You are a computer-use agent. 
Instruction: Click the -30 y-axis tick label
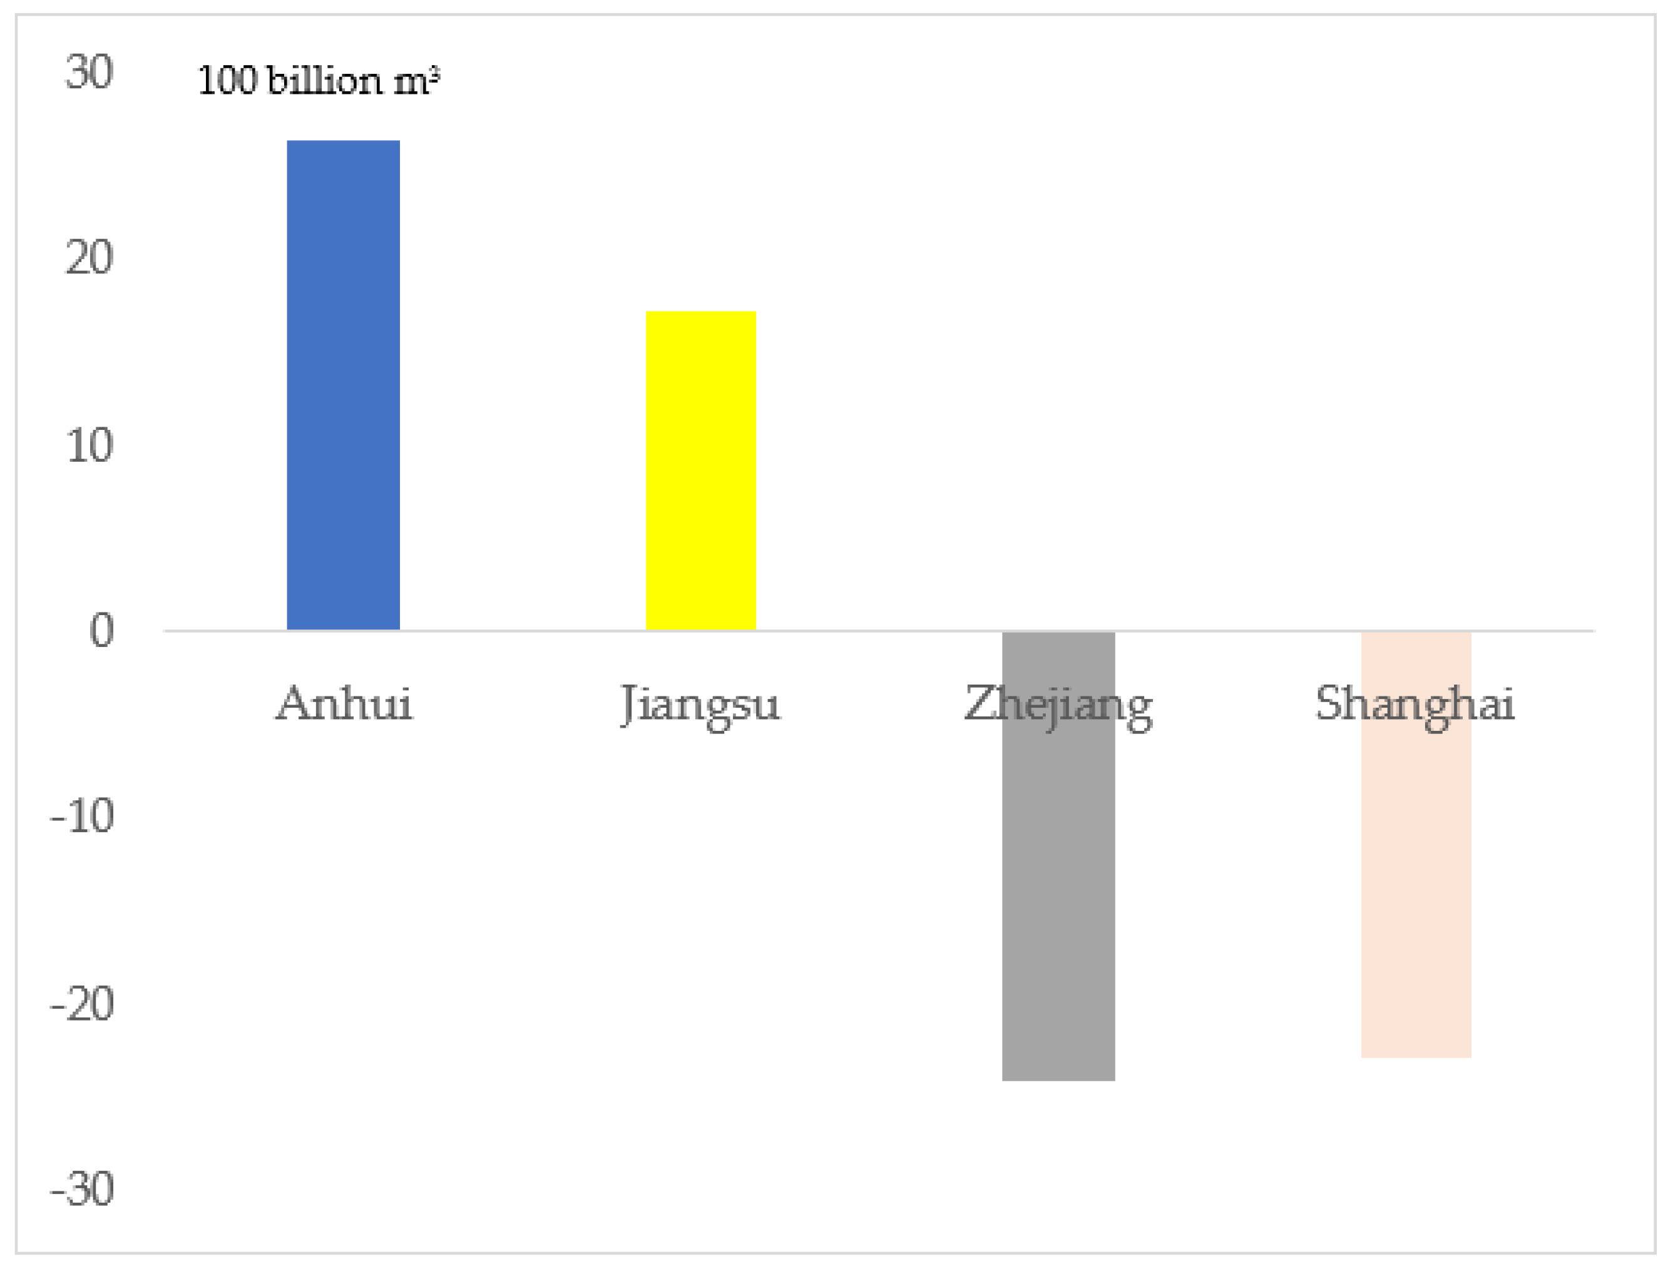pos(82,1189)
